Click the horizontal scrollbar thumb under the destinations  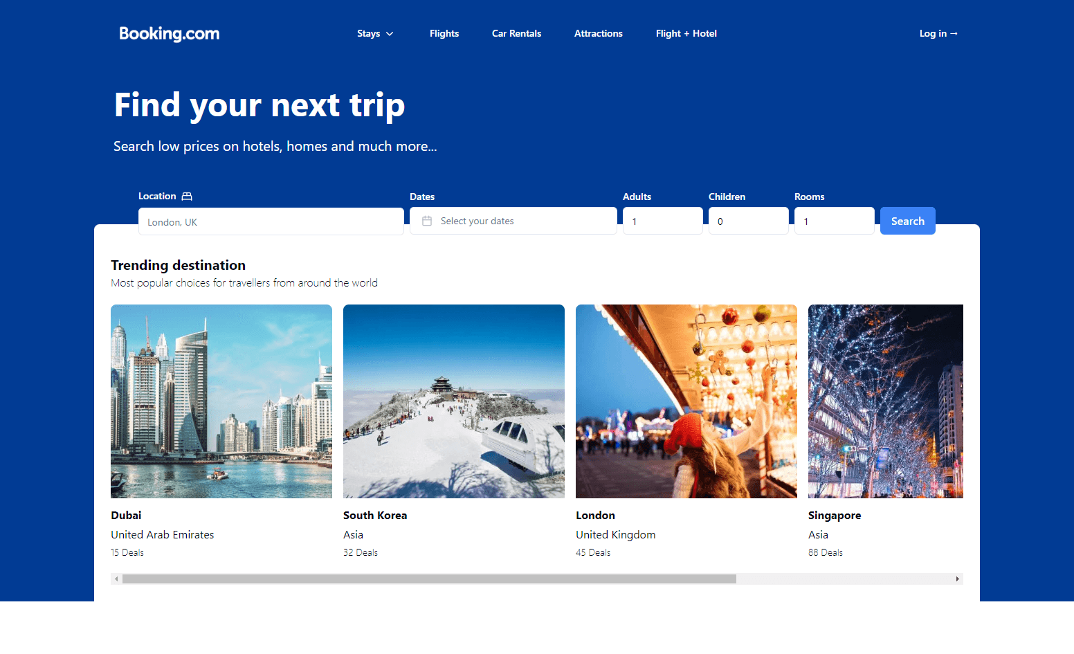pos(429,579)
